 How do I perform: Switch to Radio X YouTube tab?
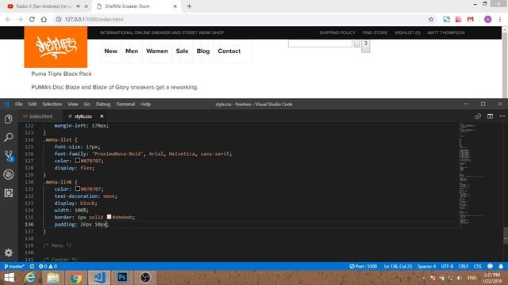[x=47, y=6]
